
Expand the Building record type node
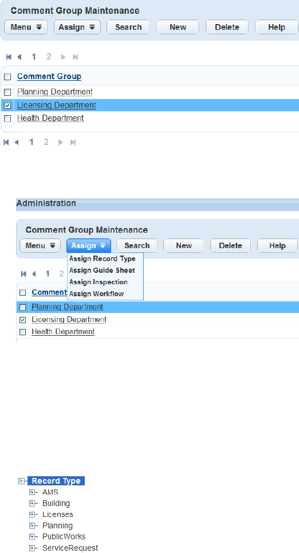pyautogui.click(x=32, y=503)
